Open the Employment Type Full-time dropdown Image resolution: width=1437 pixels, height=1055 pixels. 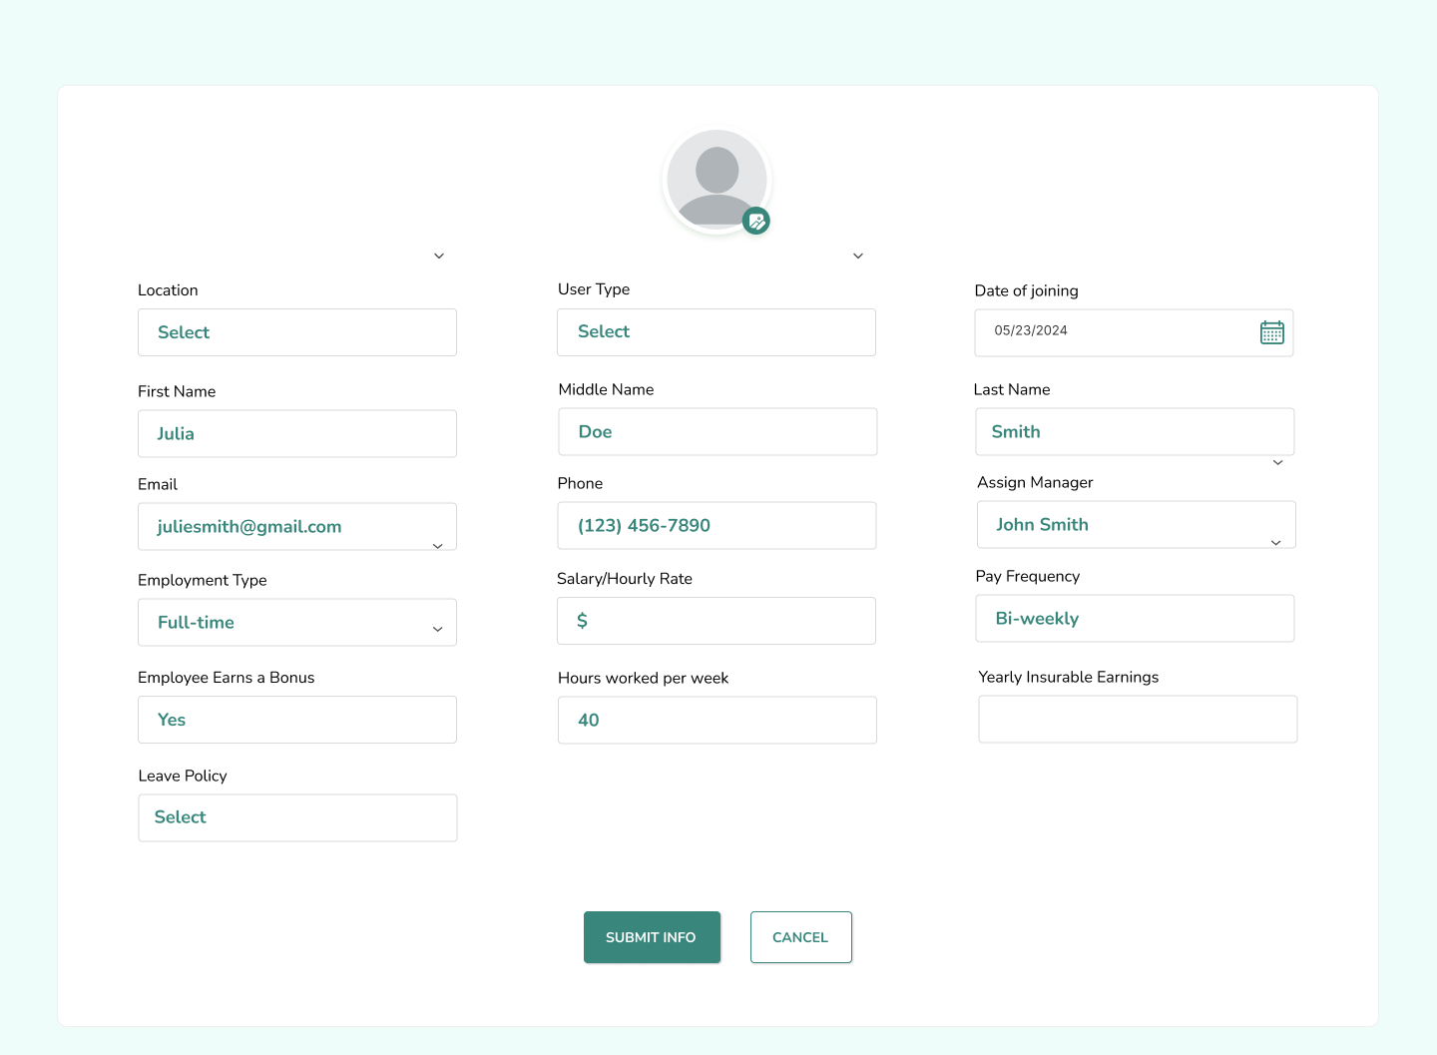[x=297, y=622]
